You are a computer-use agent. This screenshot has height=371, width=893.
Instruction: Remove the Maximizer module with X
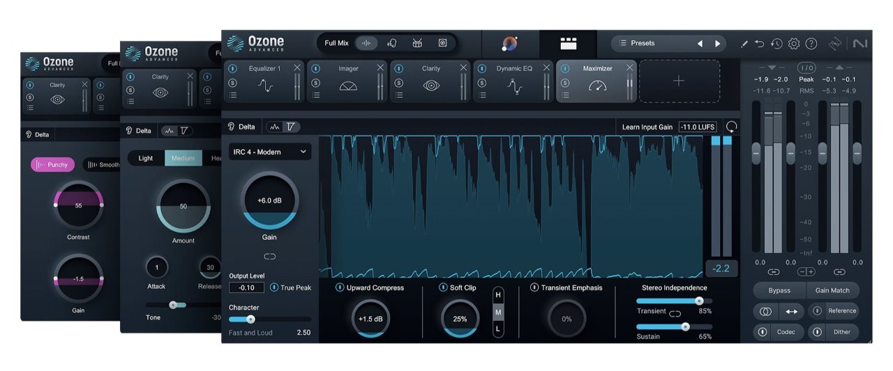click(630, 68)
